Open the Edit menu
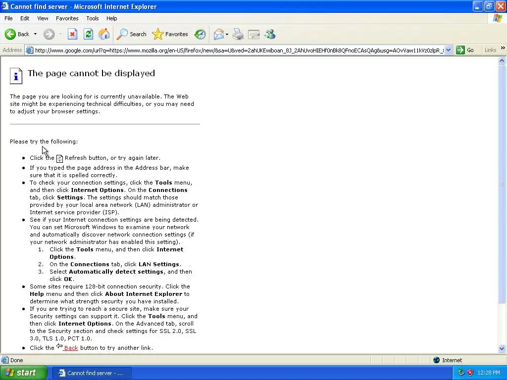The image size is (507, 380). [25, 18]
